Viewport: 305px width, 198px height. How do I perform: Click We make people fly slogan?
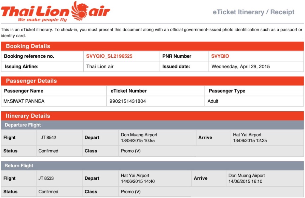tap(42, 20)
